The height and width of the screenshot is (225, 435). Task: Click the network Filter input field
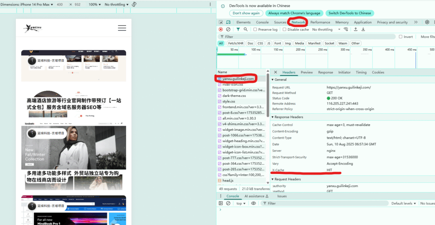(x=307, y=37)
